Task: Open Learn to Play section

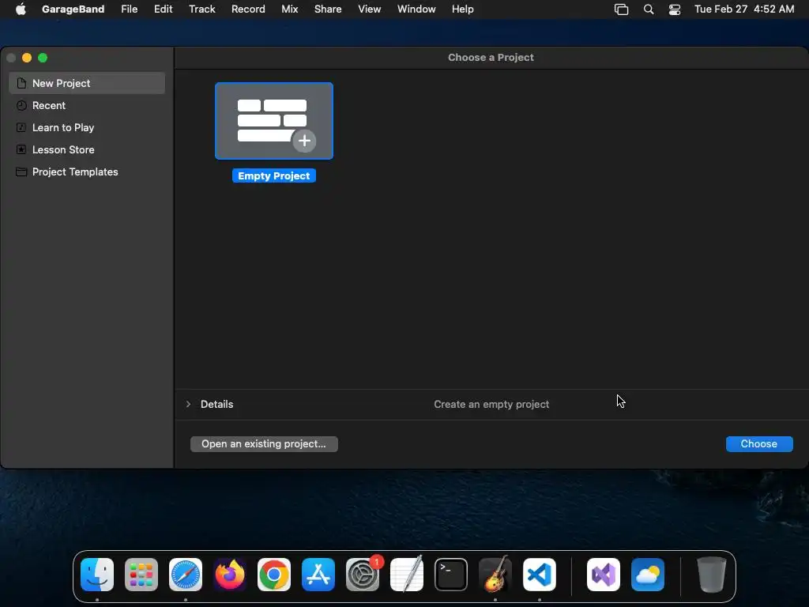Action: tap(87, 127)
